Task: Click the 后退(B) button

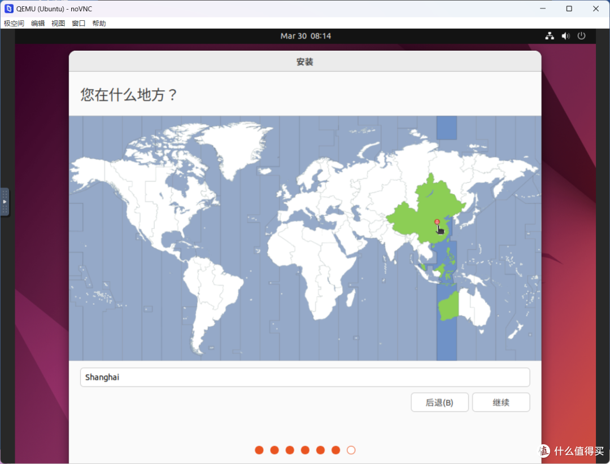Action: point(439,402)
